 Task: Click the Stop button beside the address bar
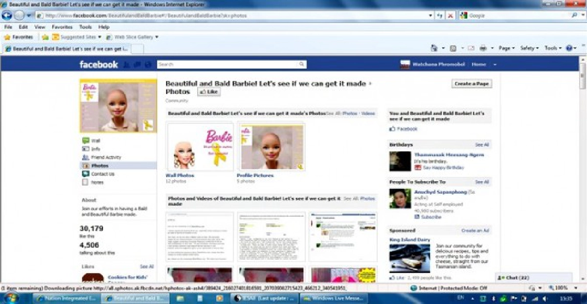451,15
